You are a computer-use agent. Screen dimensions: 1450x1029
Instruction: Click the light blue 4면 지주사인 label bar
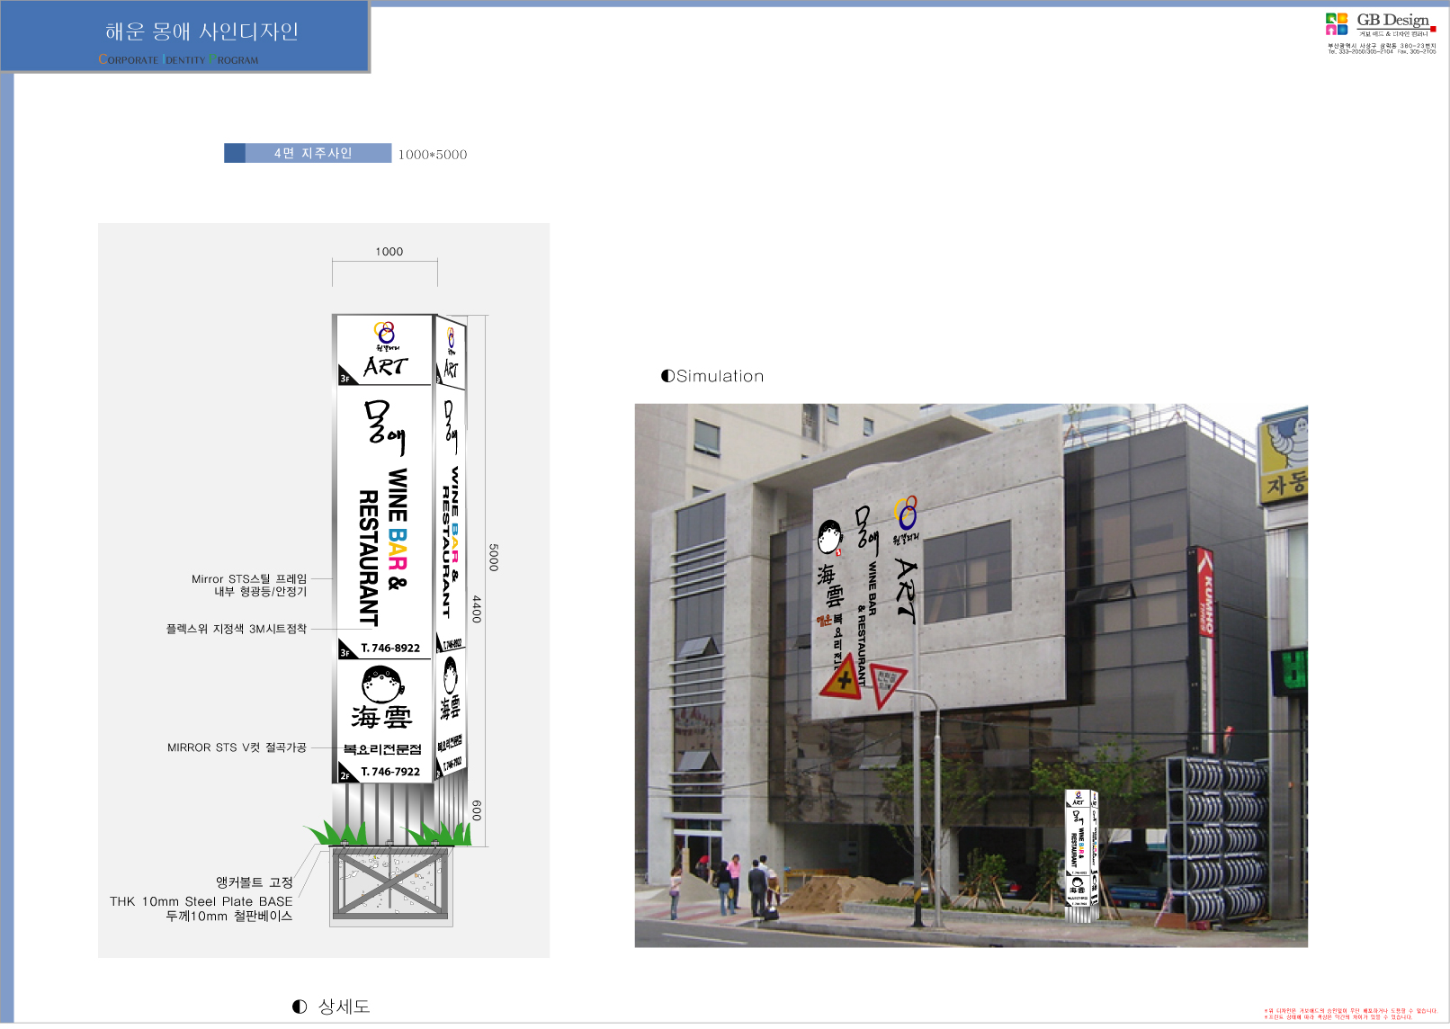pos(318,153)
